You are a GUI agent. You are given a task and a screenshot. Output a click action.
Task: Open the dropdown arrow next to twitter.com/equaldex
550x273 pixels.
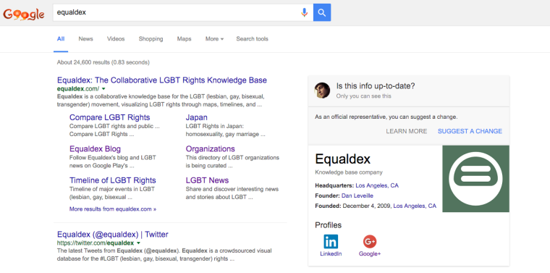coord(138,243)
